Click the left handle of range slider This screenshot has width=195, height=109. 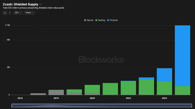(x=12, y=106)
